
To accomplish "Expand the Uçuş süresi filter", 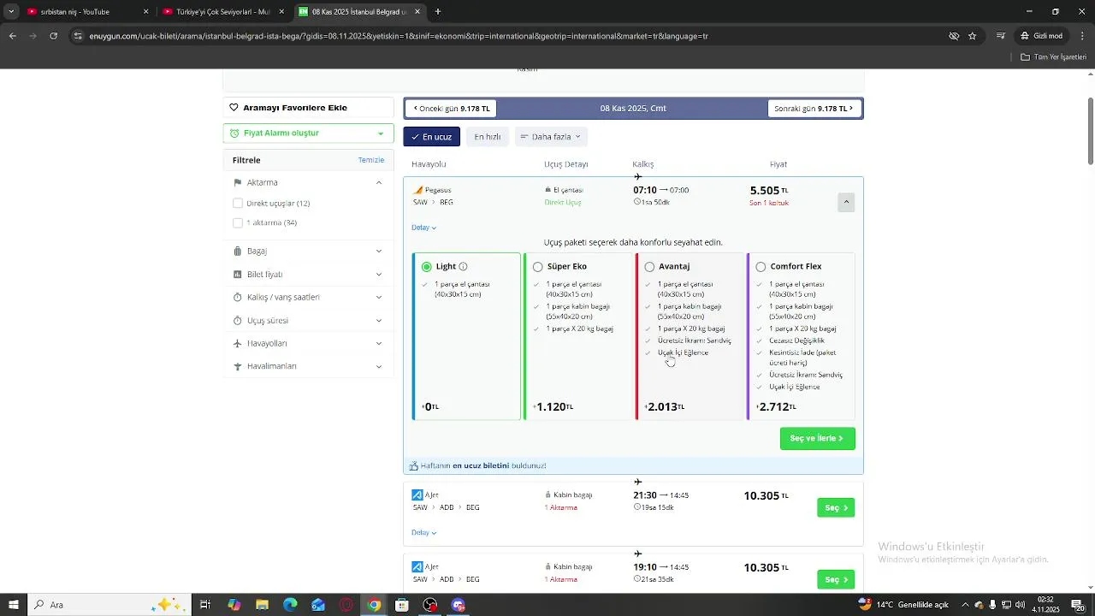I will pos(379,321).
